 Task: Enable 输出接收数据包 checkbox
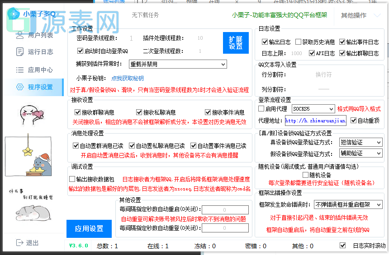click(72, 179)
